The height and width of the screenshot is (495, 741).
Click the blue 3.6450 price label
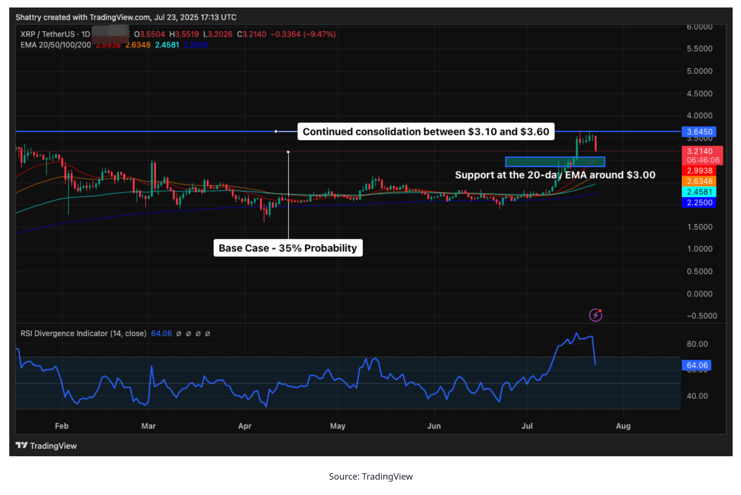coord(699,132)
